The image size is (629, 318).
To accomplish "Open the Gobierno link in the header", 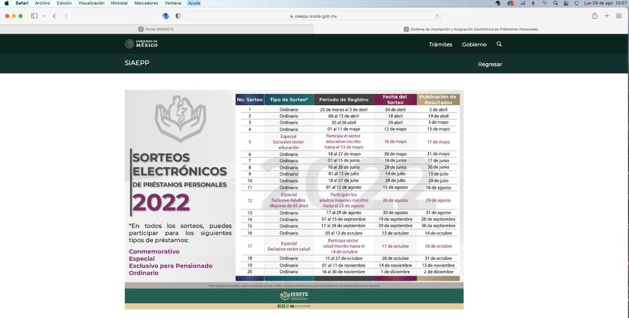I will pyautogui.click(x=474, y=44).
